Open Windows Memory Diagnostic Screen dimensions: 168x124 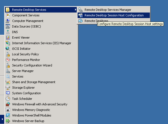[41, 110]
